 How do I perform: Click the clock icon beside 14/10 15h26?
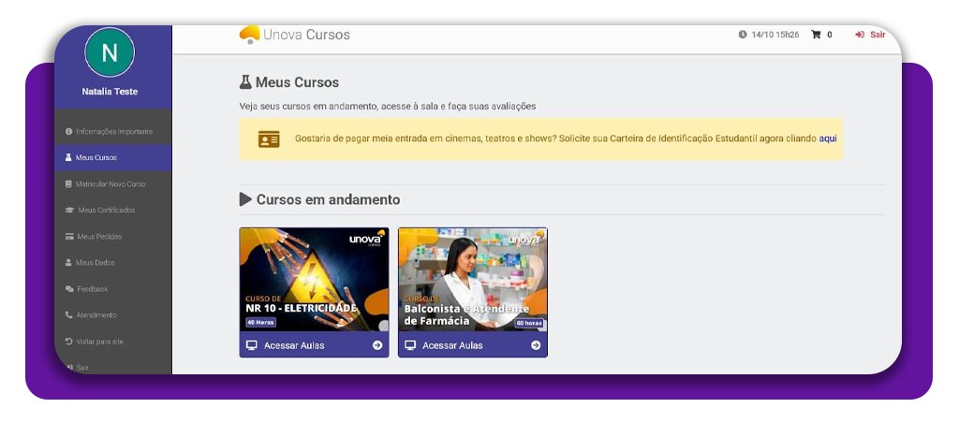point(743,35)
